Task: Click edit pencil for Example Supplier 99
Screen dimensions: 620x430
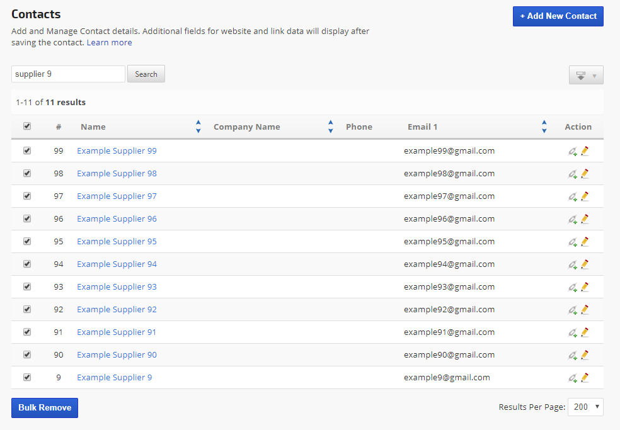Action: coord(585,151)
